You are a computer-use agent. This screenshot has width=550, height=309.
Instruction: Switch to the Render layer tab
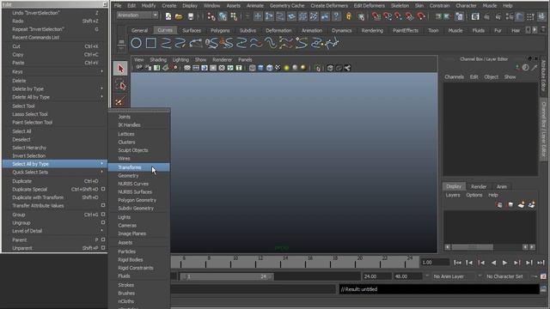479,186
